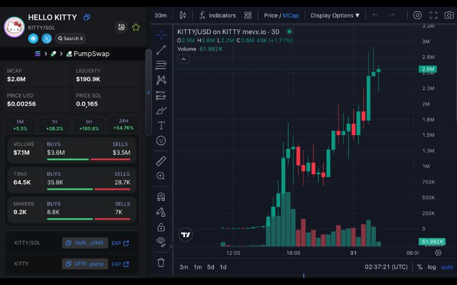Open the chart stats icon beside the star

point(121,27)
